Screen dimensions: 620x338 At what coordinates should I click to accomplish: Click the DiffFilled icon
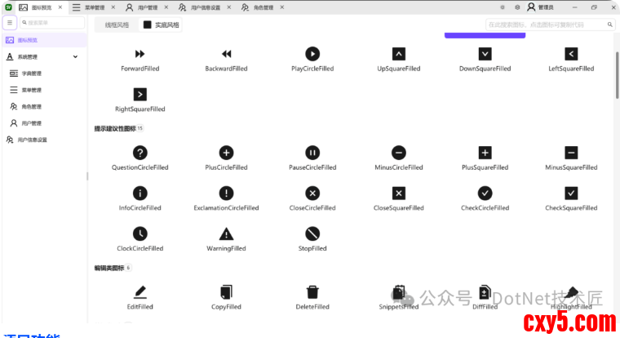coord(485,292)
